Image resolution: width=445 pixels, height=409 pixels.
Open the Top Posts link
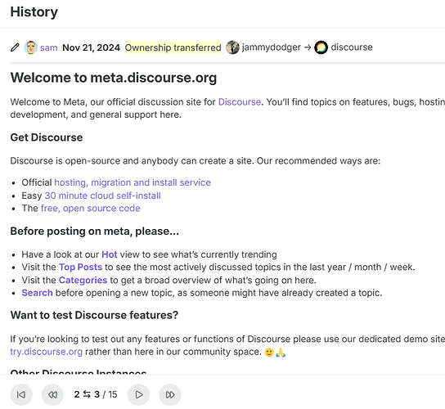[80, 267]
